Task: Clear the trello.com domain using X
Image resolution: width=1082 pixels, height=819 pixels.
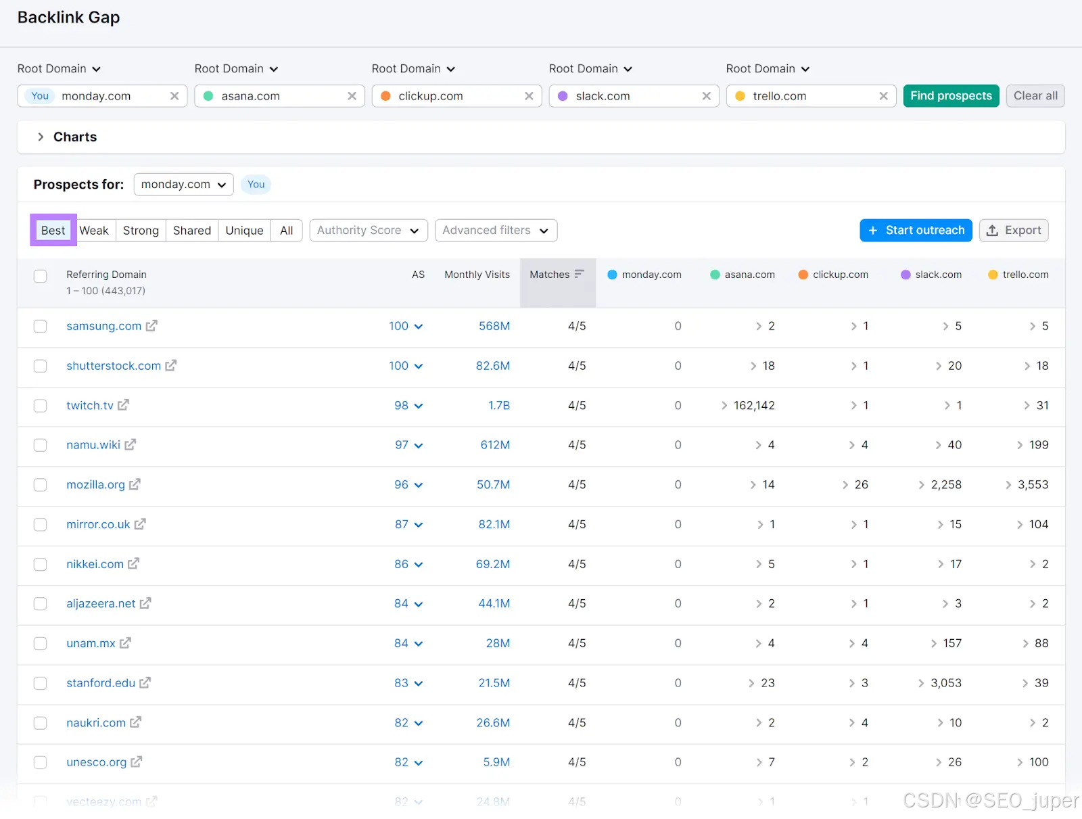Action: pos(883,96)
